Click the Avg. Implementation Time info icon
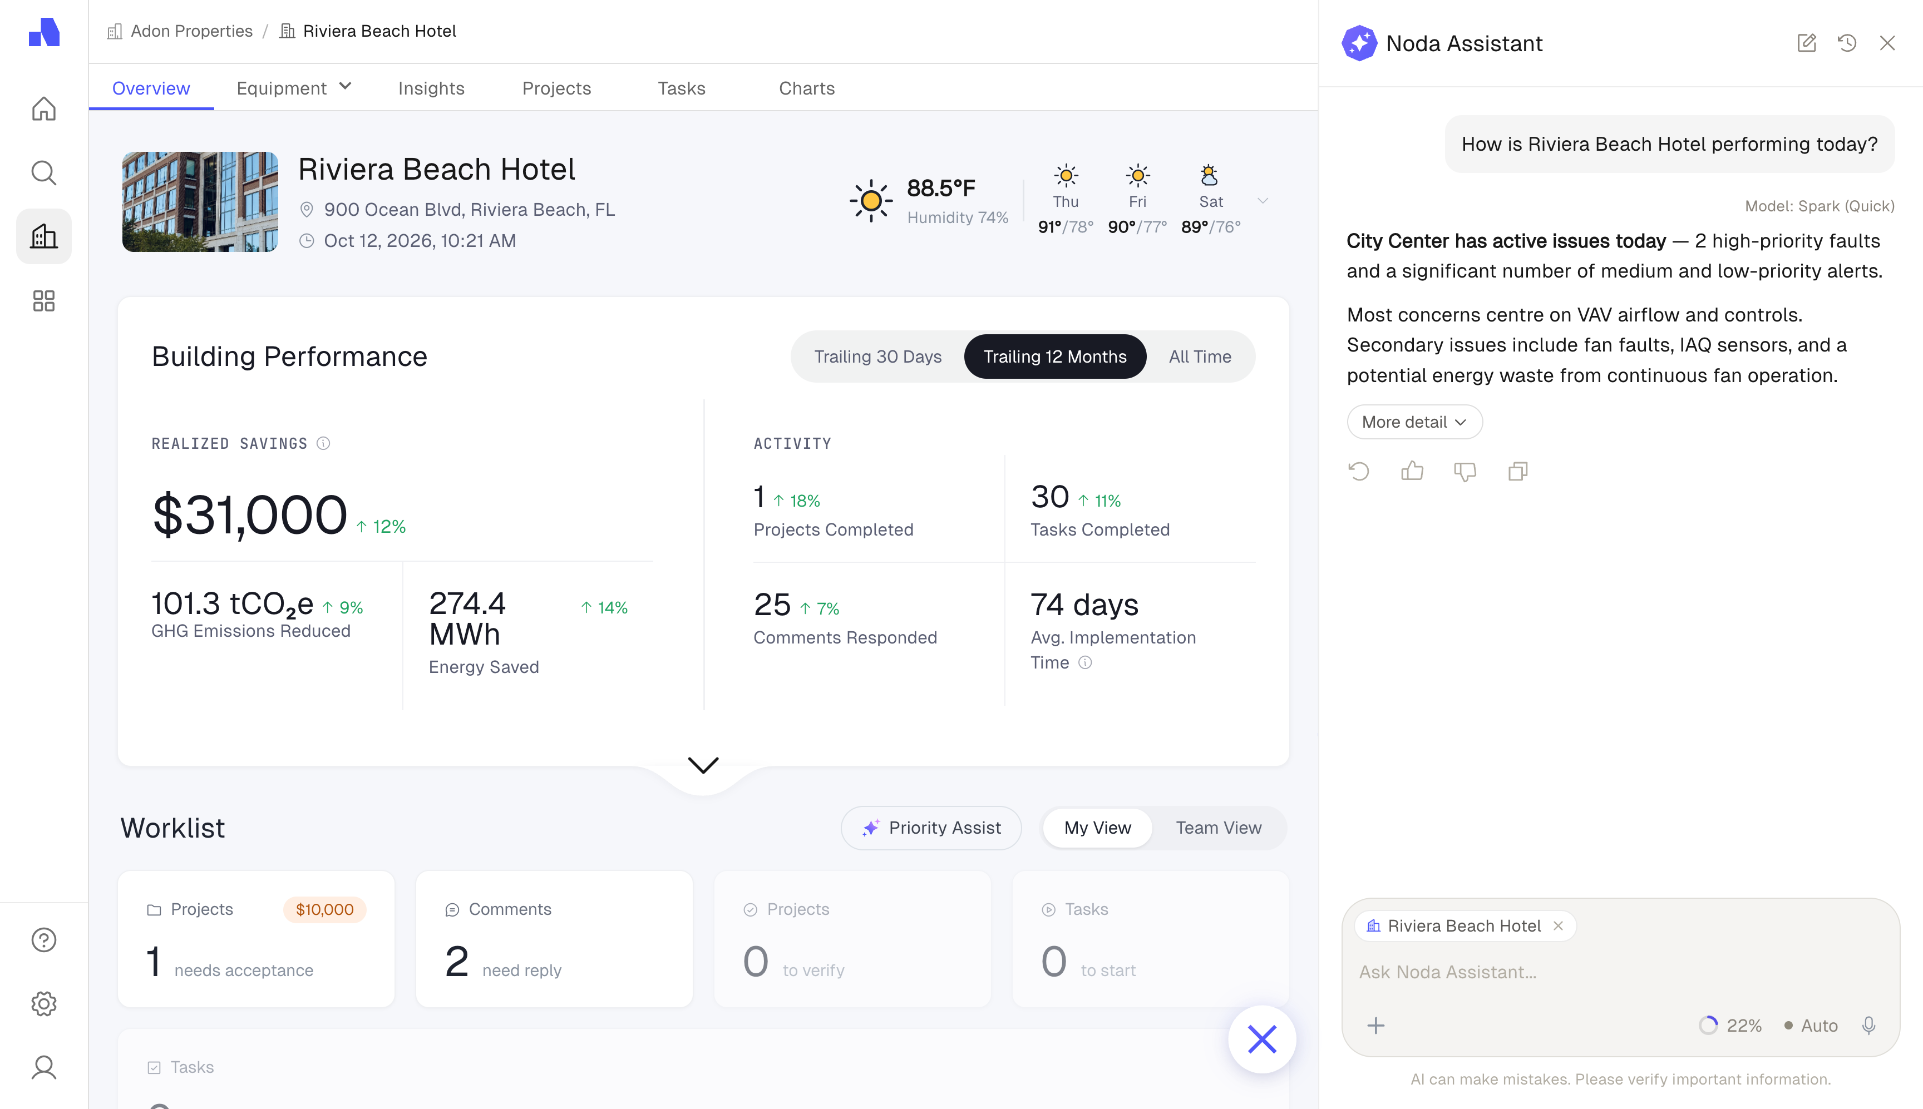The width and height of the screenshot is (1923, 1109). pos(1085,662)
